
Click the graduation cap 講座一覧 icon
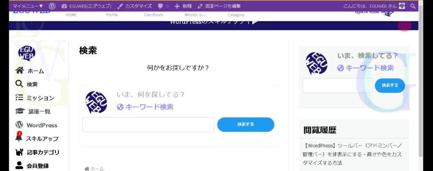click(x=19, y=111)
